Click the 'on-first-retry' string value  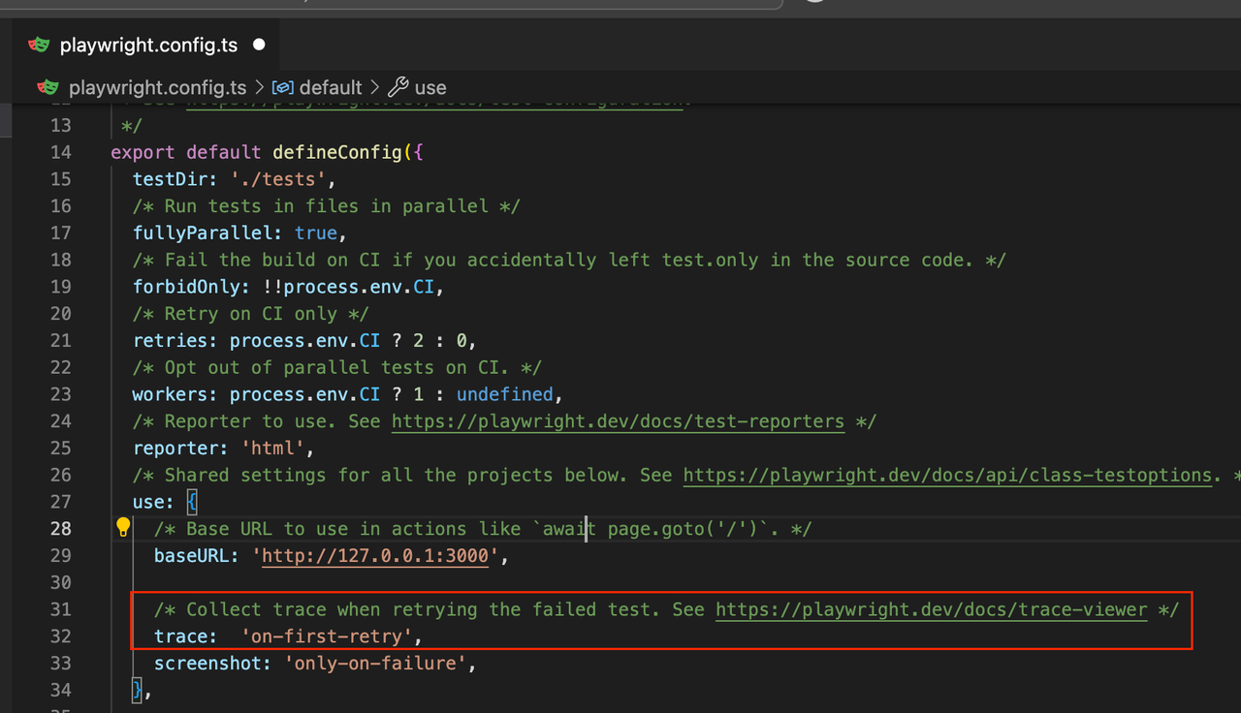tap(327, 636)
